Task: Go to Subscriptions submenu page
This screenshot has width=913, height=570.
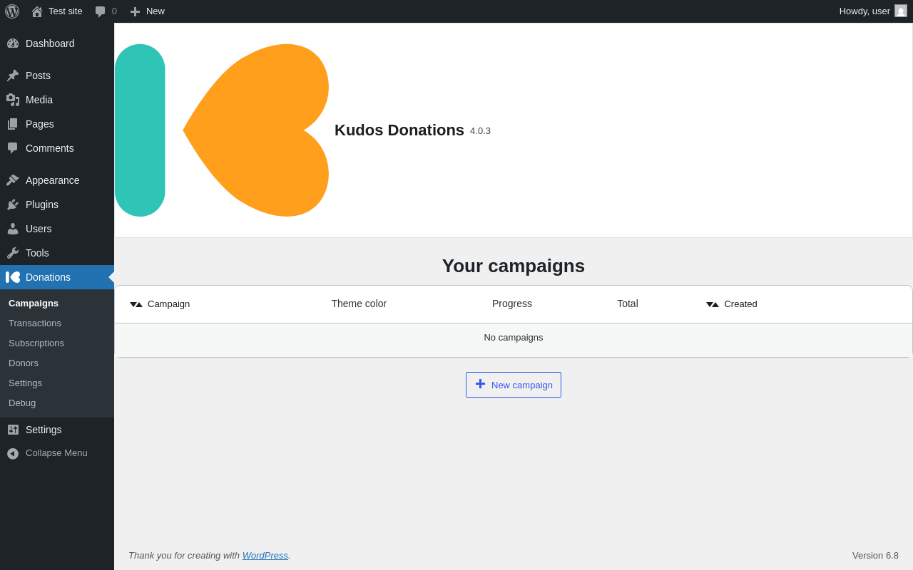Action: click(x=36, y=343)
